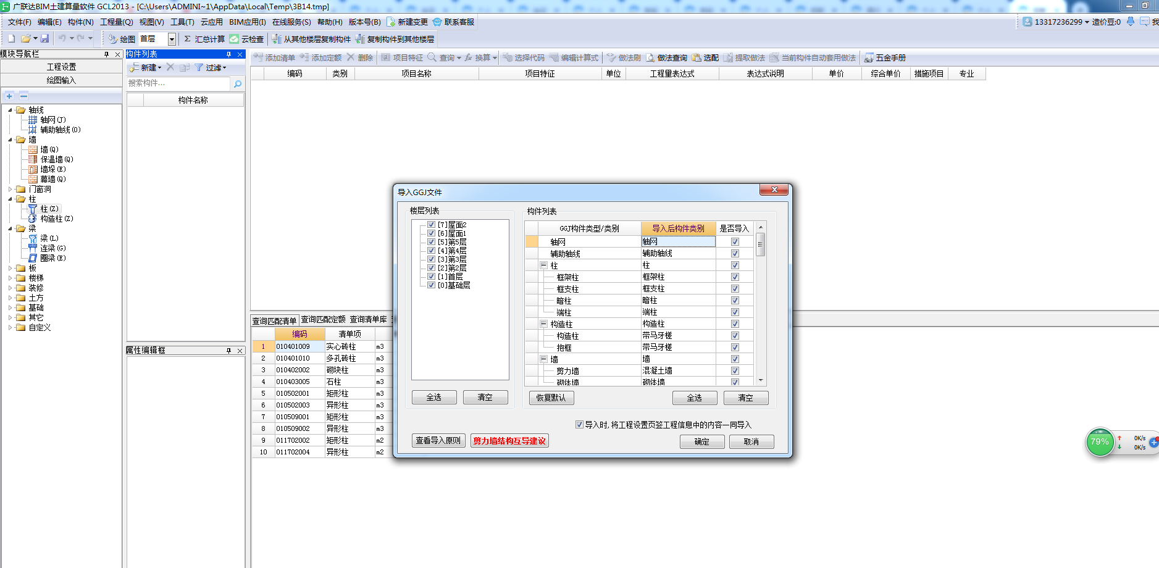1159x568 pixels.
Task: Click 复制构件到其他楼层
Action: 395,39
